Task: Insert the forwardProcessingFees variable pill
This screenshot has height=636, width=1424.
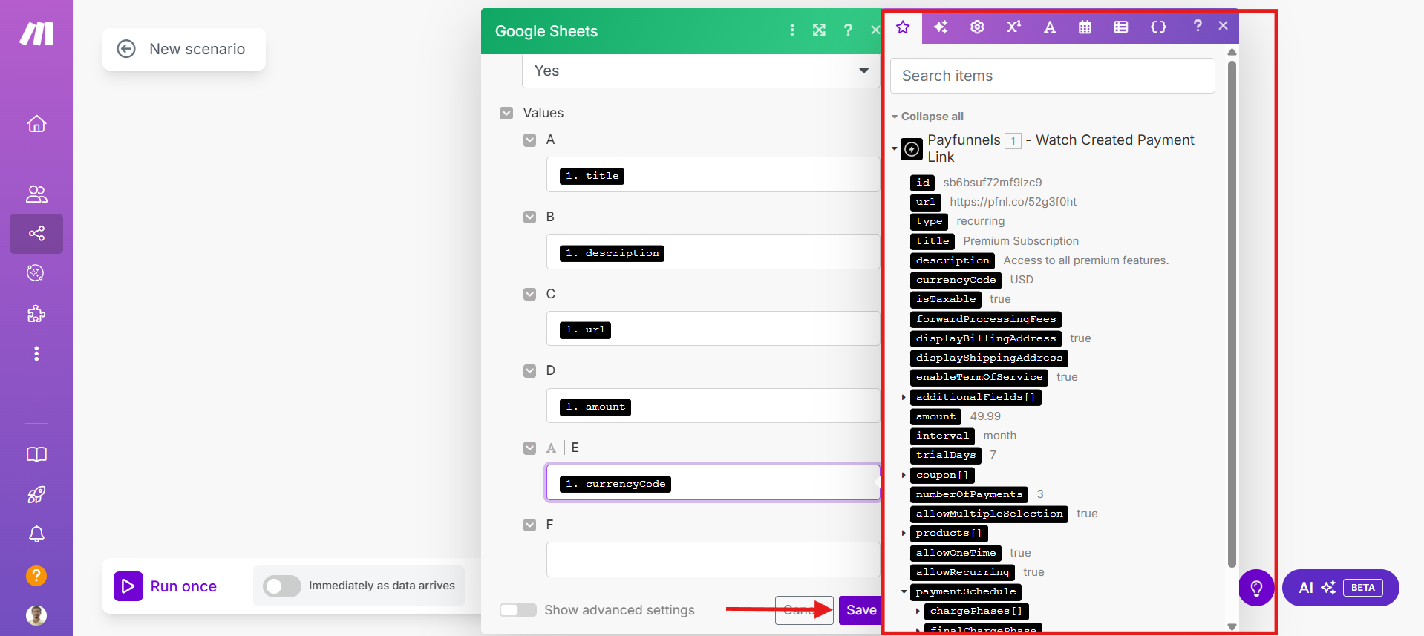Action: click(985, 319)
